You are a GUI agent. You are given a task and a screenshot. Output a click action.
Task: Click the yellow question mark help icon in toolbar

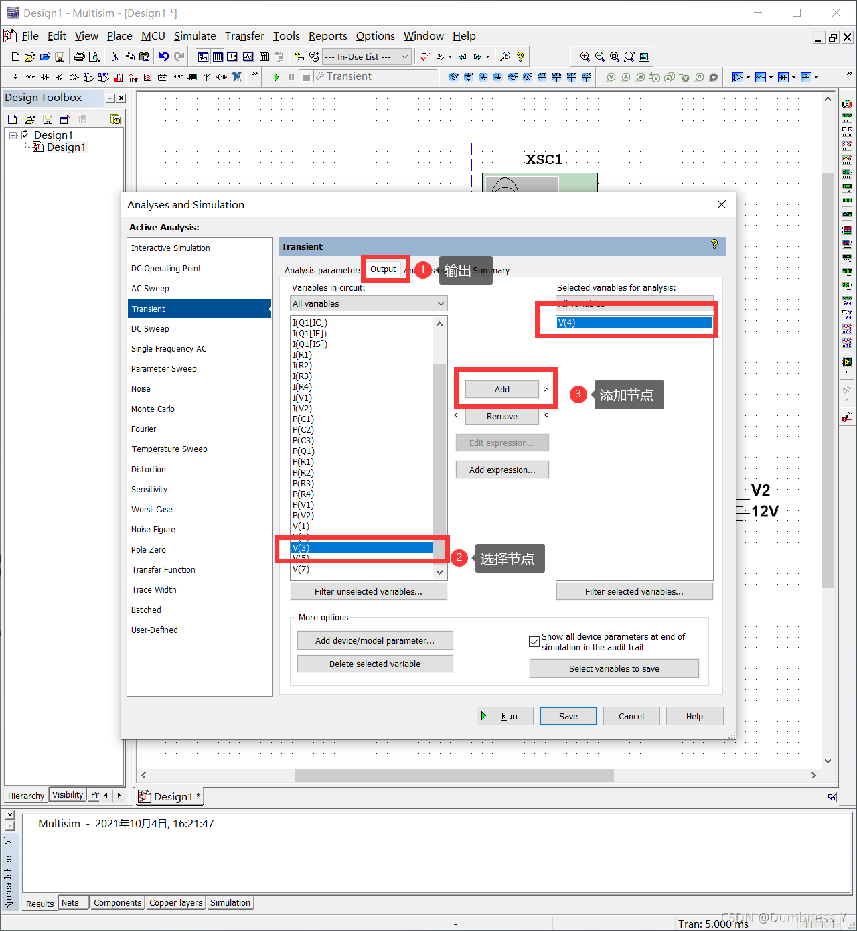pyautogui.click(x=520, y=57)
